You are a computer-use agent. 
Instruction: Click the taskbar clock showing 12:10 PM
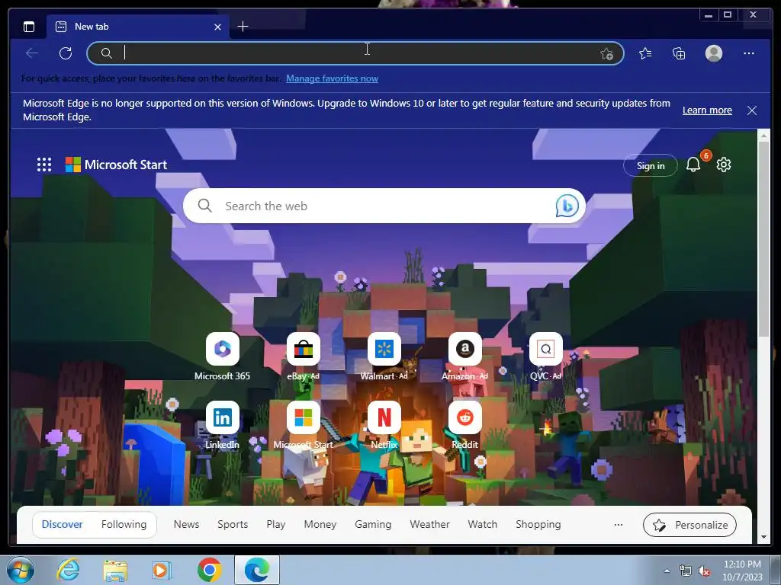click(x=742, y=571)
